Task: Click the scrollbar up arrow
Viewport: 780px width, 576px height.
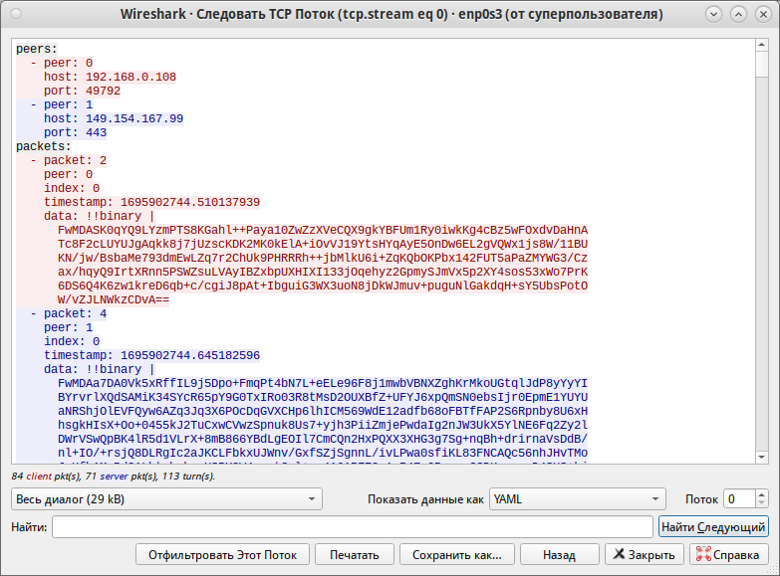Action: (762, 45)
